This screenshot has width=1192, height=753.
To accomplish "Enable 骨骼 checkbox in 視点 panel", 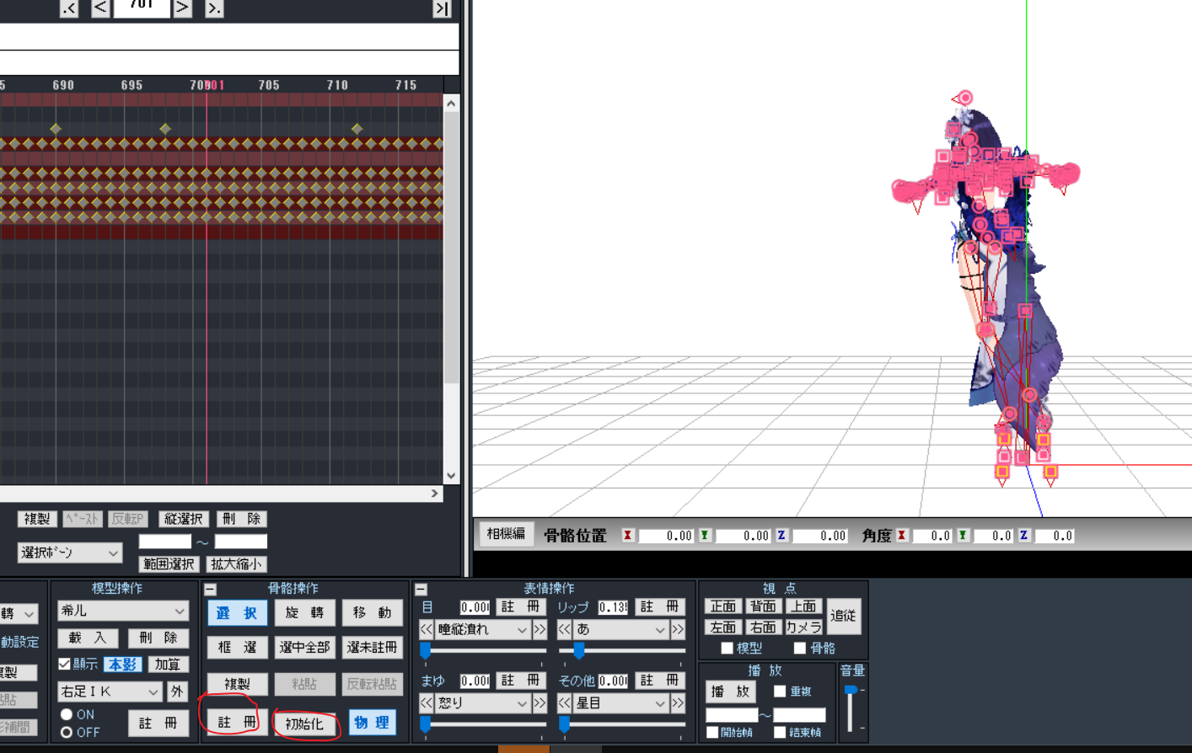I will [800, 648].
